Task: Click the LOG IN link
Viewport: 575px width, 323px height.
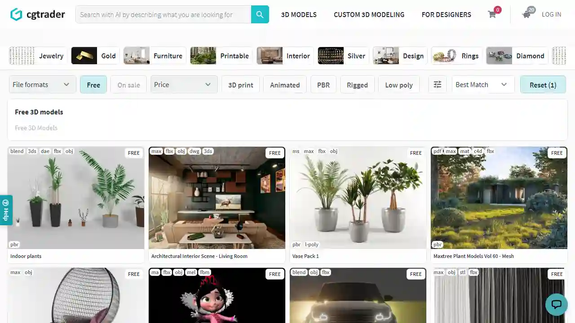Action: (x=551, y=14)
